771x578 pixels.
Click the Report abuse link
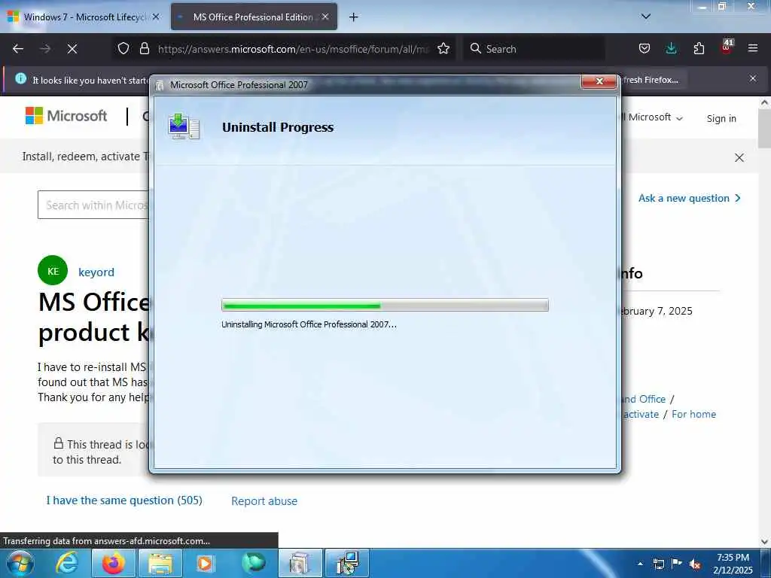pos(264,500)
